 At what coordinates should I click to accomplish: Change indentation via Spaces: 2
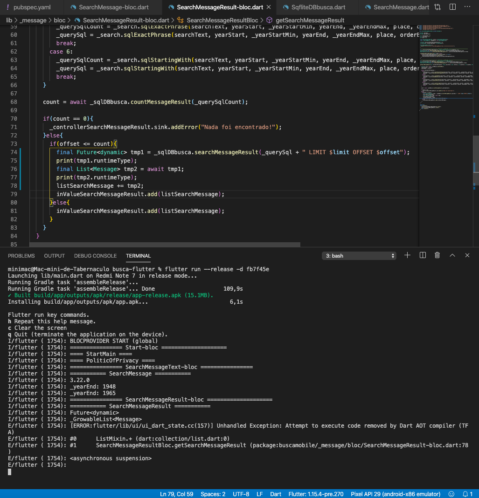click(x=213, y=494)
